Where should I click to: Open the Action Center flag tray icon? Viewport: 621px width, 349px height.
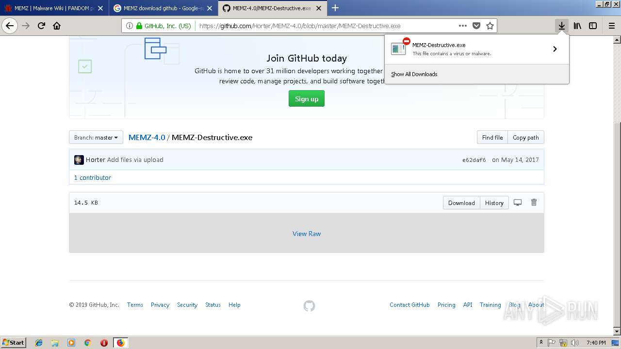552,343
